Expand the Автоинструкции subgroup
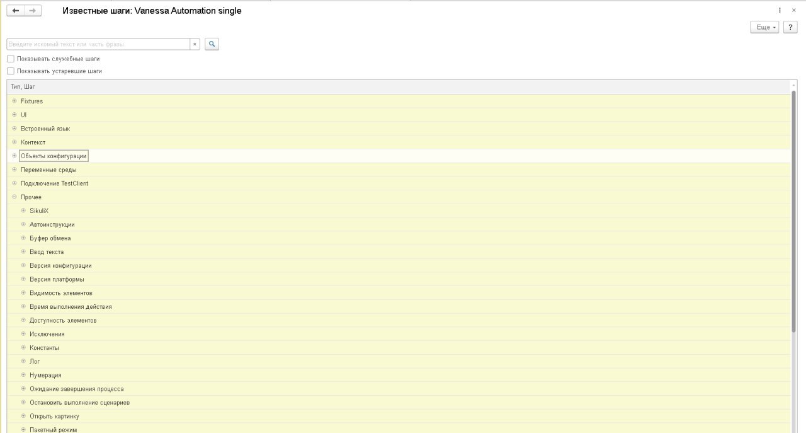Screen dimensions: 806x433 [x=24, y=224]
